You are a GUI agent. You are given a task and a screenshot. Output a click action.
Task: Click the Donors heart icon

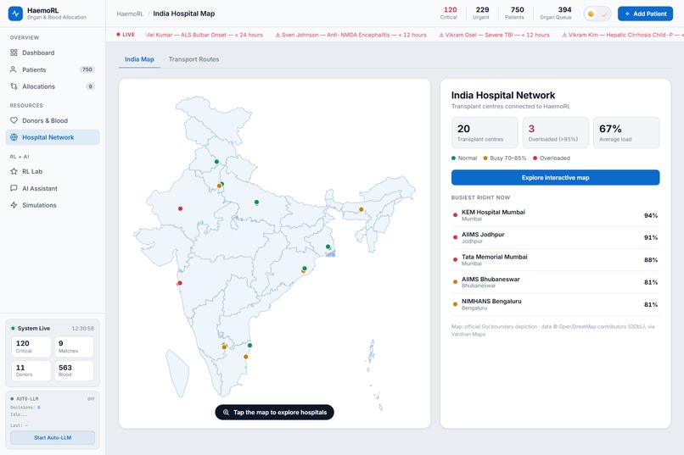[x=14, y=120]
